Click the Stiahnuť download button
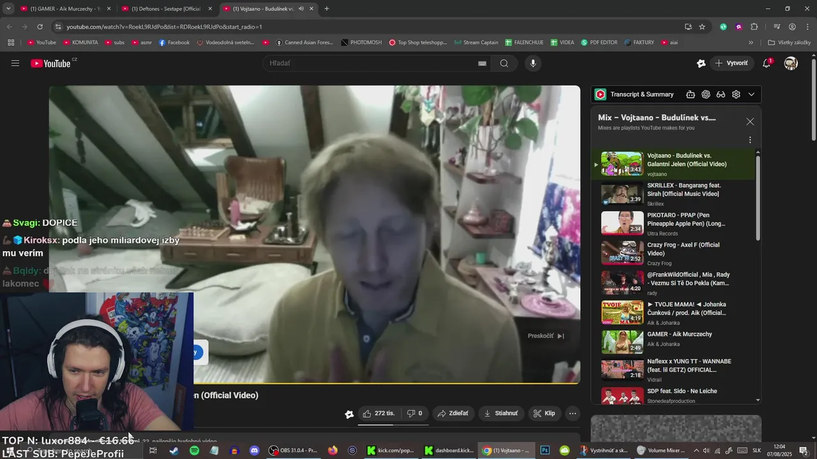This screenshot has width=817, height=459. pos(501,413)
